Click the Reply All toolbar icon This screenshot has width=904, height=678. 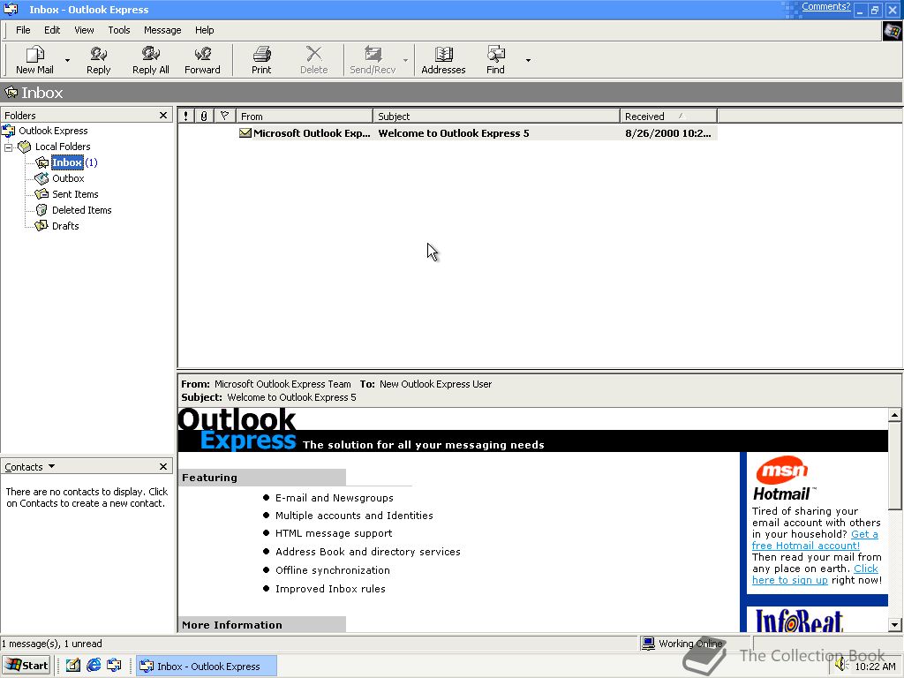(150, 60)
